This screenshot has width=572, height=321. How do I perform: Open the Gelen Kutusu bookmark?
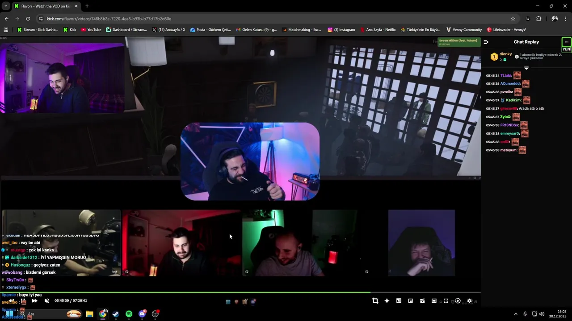pyautogui.click(x=256, y=30)
